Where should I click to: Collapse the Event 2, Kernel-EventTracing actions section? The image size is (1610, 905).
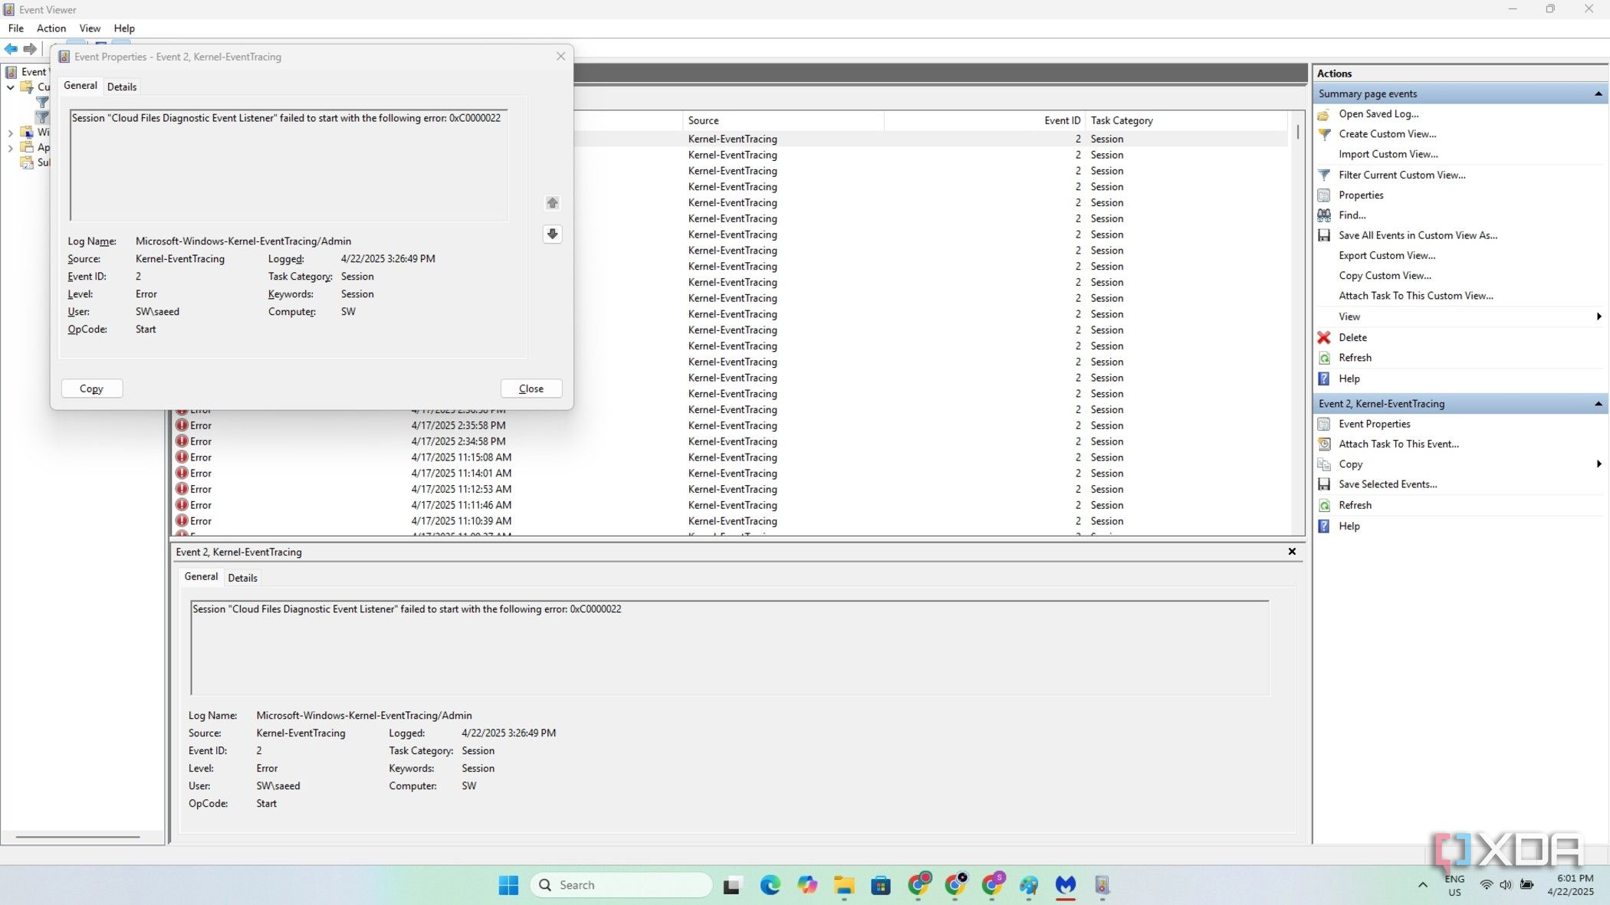tap(1598, 404)
